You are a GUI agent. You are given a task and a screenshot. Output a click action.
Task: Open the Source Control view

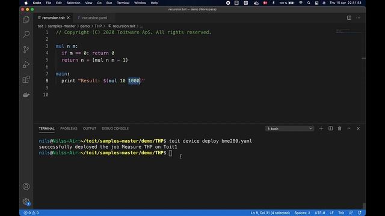tap(26, 49)
